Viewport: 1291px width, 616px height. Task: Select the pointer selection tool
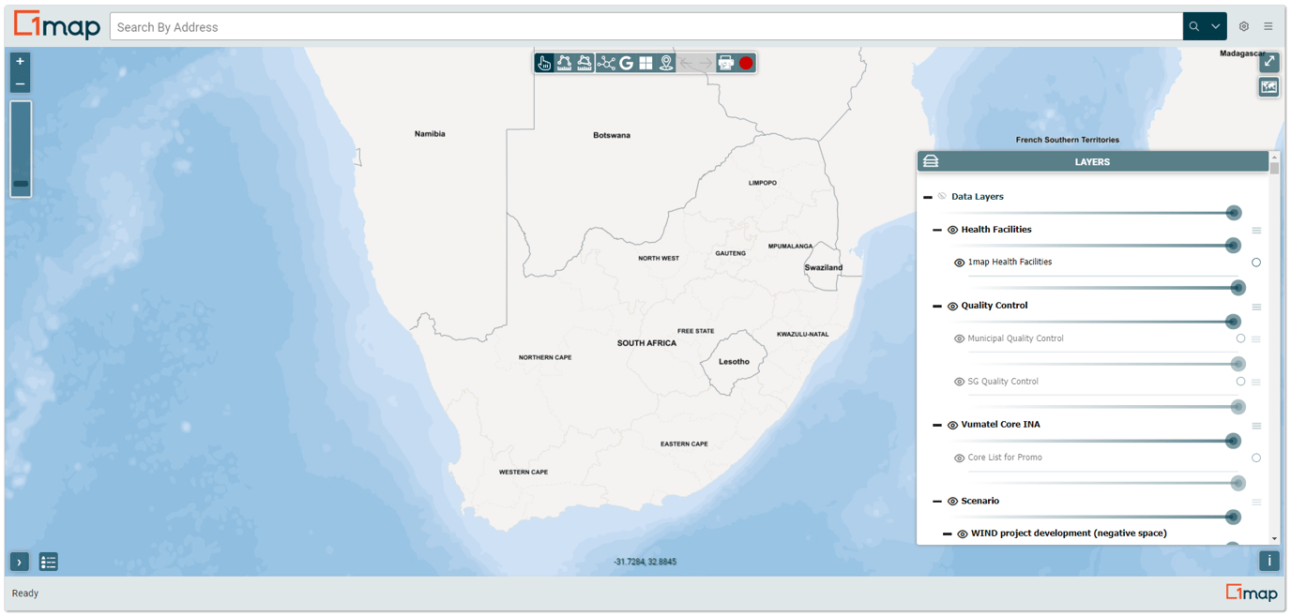pos(545,63)
